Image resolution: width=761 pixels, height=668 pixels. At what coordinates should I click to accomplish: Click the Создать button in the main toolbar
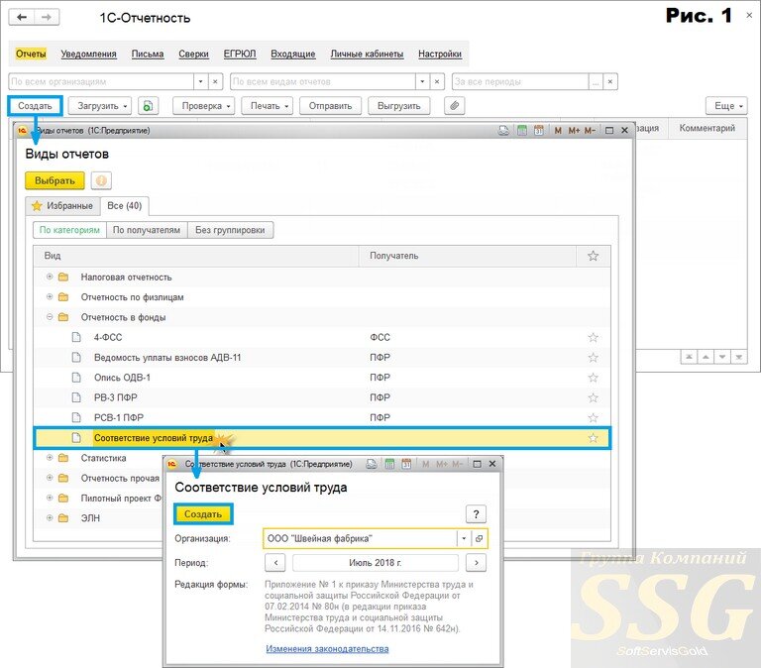point(35,106)
